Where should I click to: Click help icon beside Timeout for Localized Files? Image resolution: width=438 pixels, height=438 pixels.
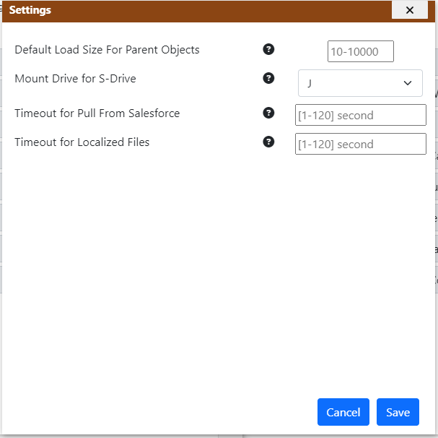click(268, 142)
